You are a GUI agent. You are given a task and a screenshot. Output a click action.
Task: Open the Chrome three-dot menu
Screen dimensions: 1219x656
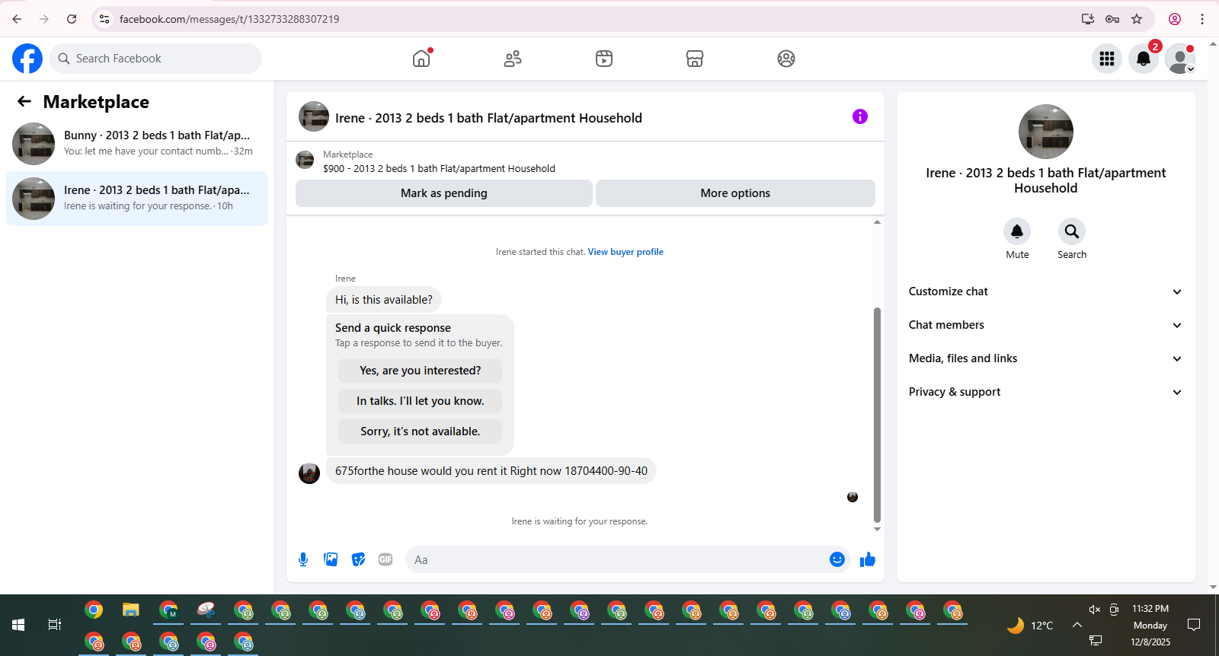1202,19
